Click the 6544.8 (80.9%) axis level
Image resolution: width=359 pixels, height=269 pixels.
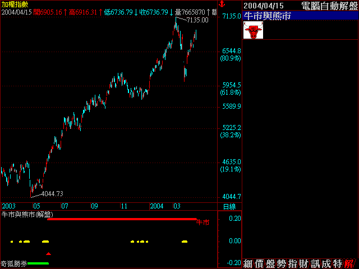click(x=231, y=54)
